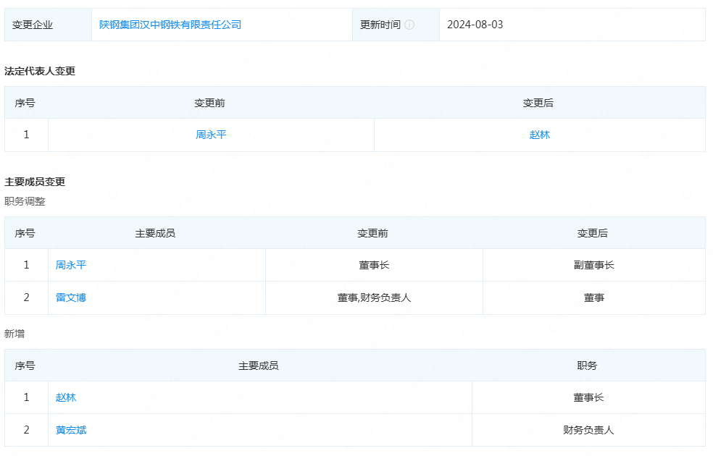
Task: Select the 2024-08-03 update date value
Action: 475,25
